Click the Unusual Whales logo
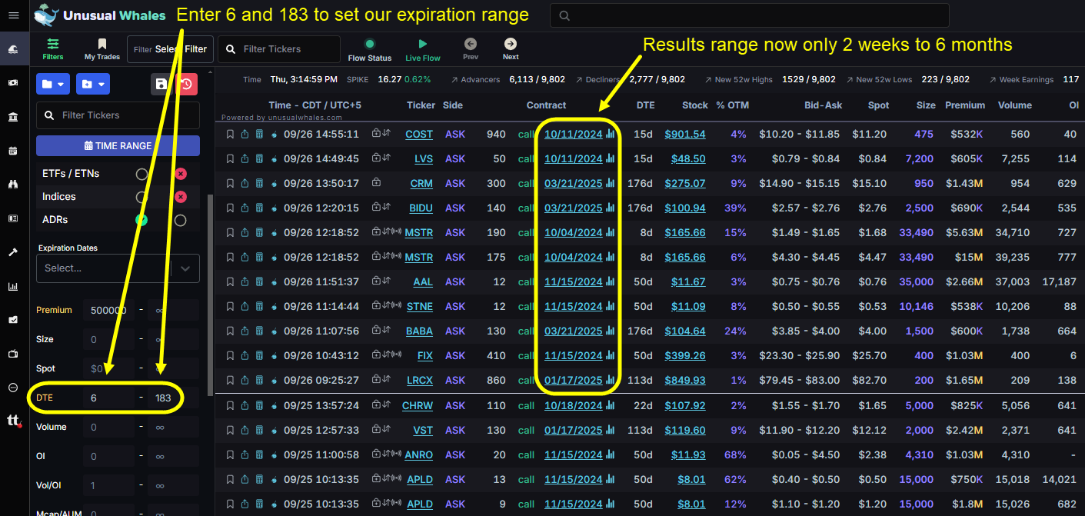This screenshot has width=1085, height=516. [102, 15]
